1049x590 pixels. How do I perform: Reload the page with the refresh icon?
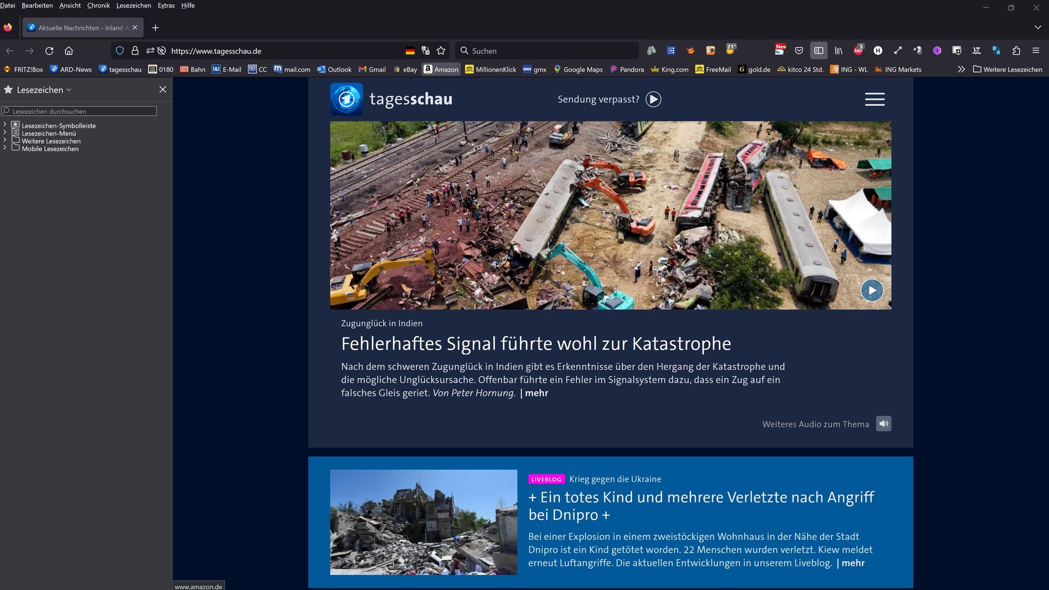coord(49,51)
